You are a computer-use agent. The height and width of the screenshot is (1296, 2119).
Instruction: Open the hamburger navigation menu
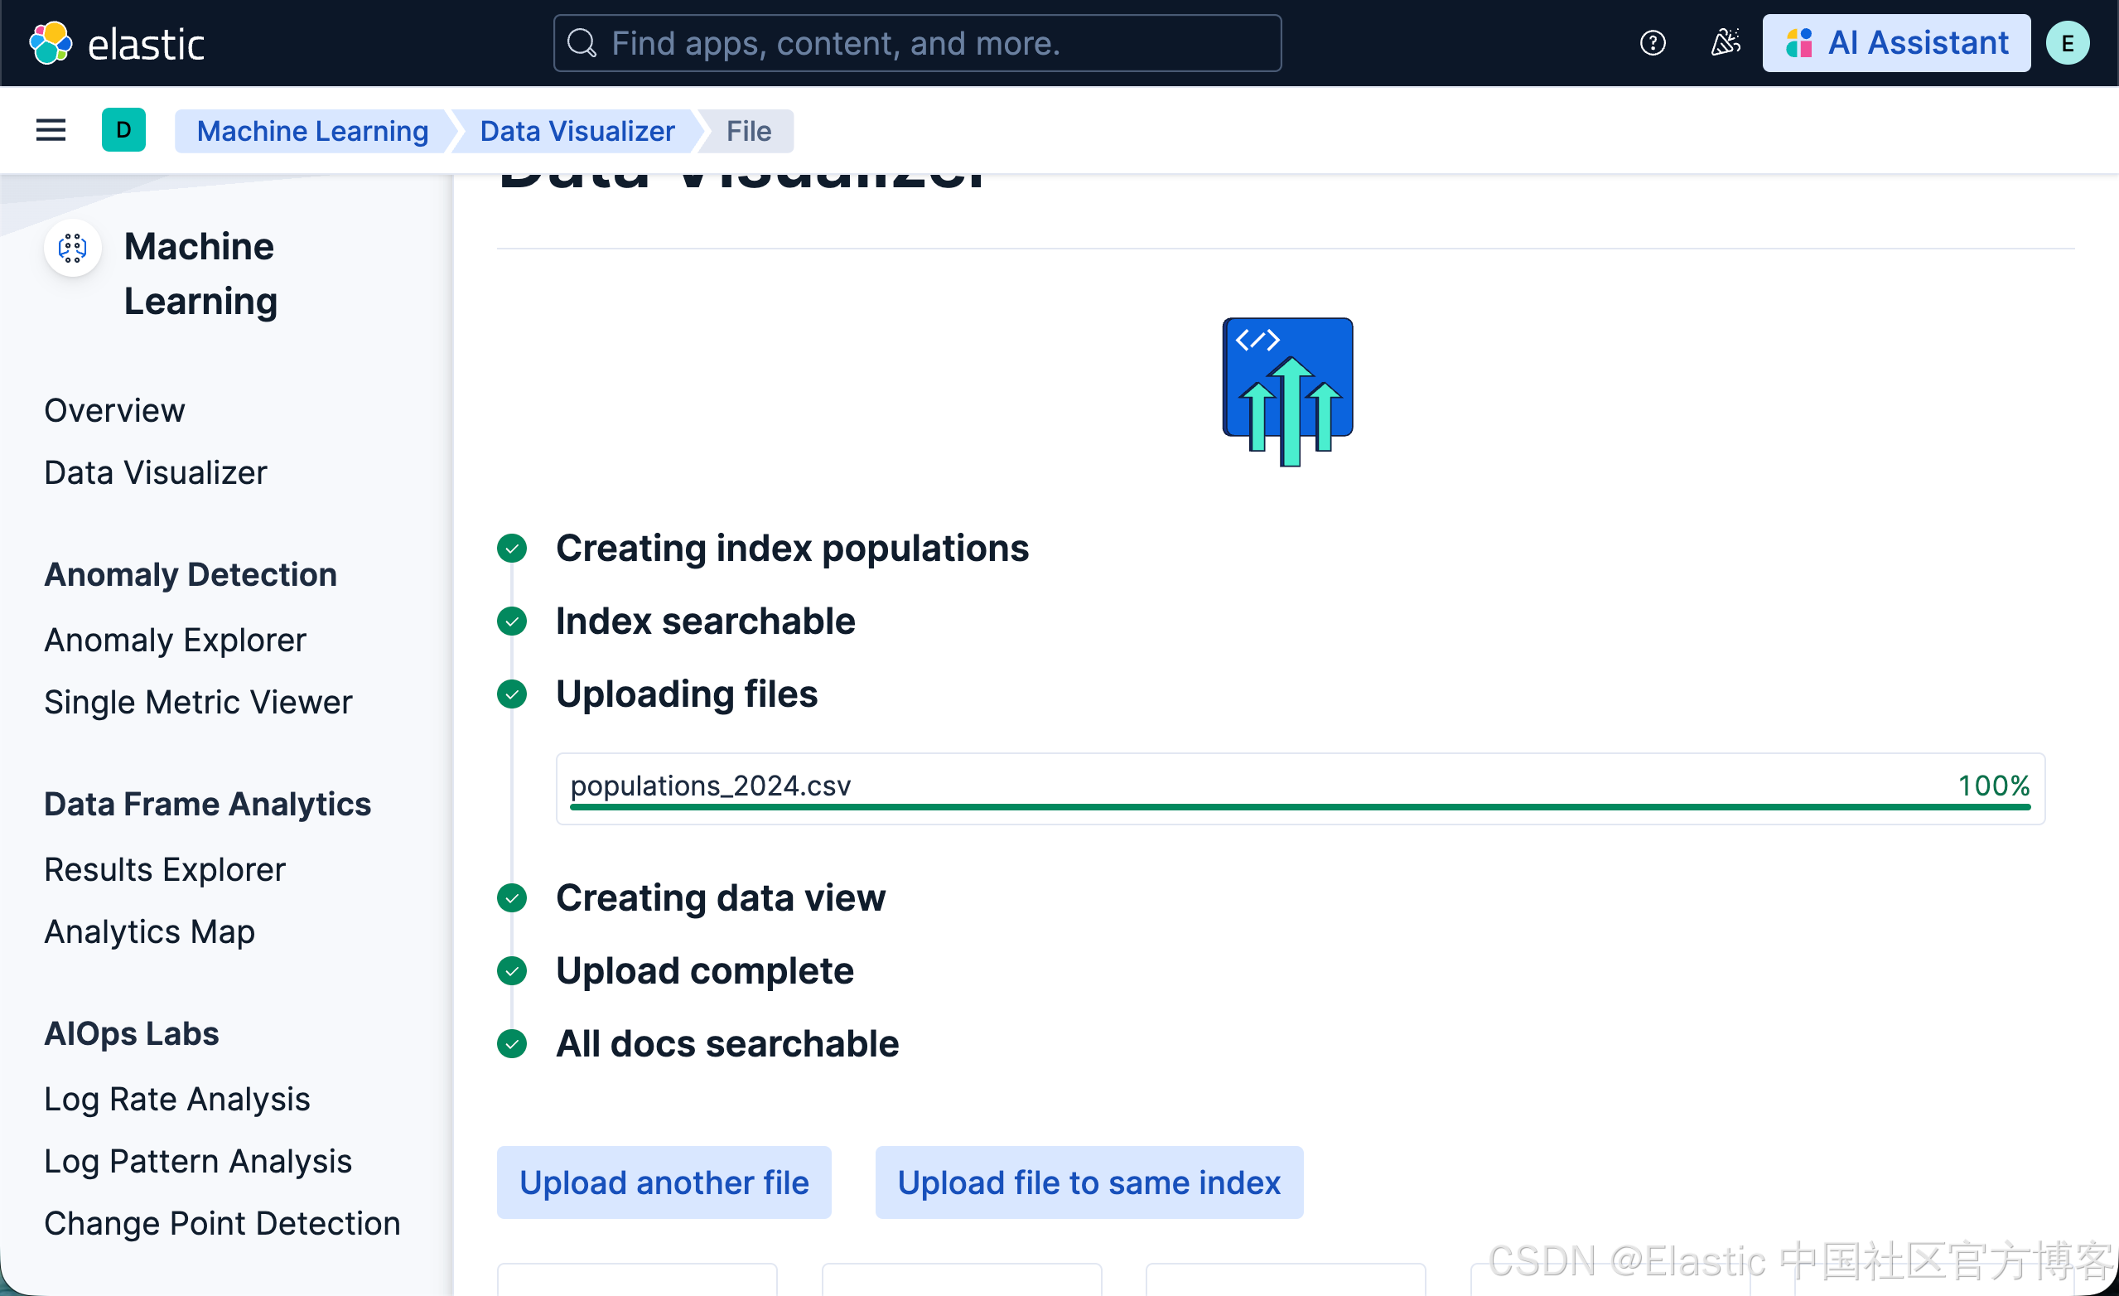point(51,130)
